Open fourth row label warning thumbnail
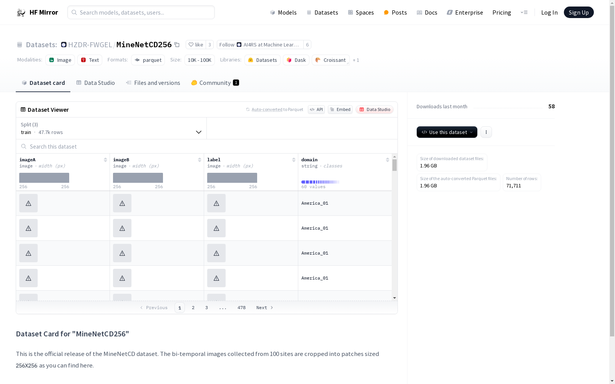The height and width of the screenshot is (384, 615). click(216, 278)
